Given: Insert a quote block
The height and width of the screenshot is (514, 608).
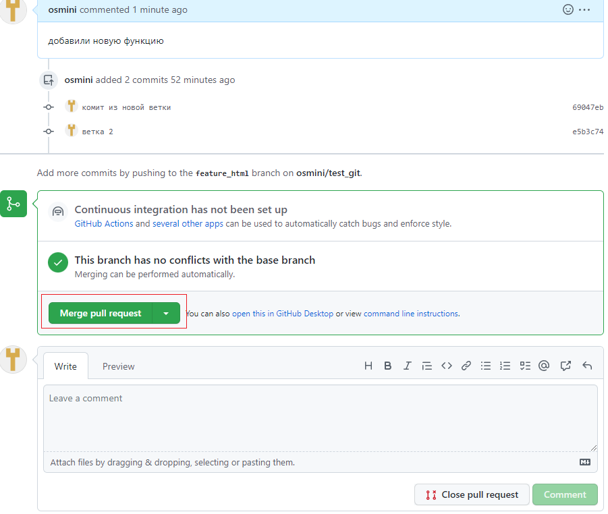Looking at the screenshot, I should [427, 366].
